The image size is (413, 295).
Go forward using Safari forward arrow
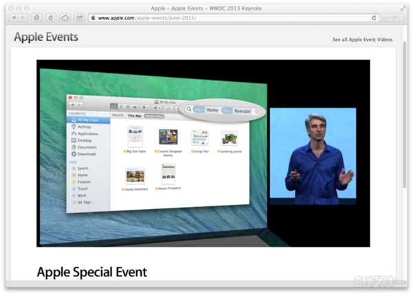pos(23,18)
